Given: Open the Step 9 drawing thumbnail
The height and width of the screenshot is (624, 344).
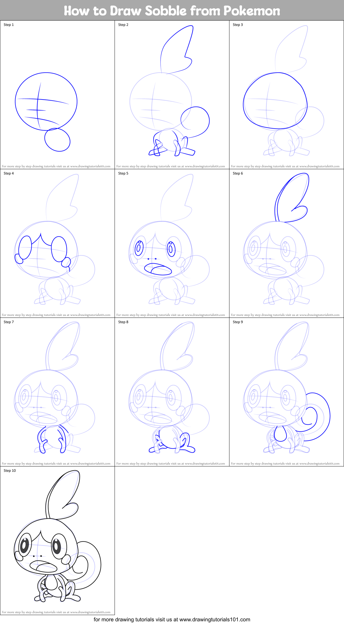Looking at the screenshot, I should (x=287, y=392).
